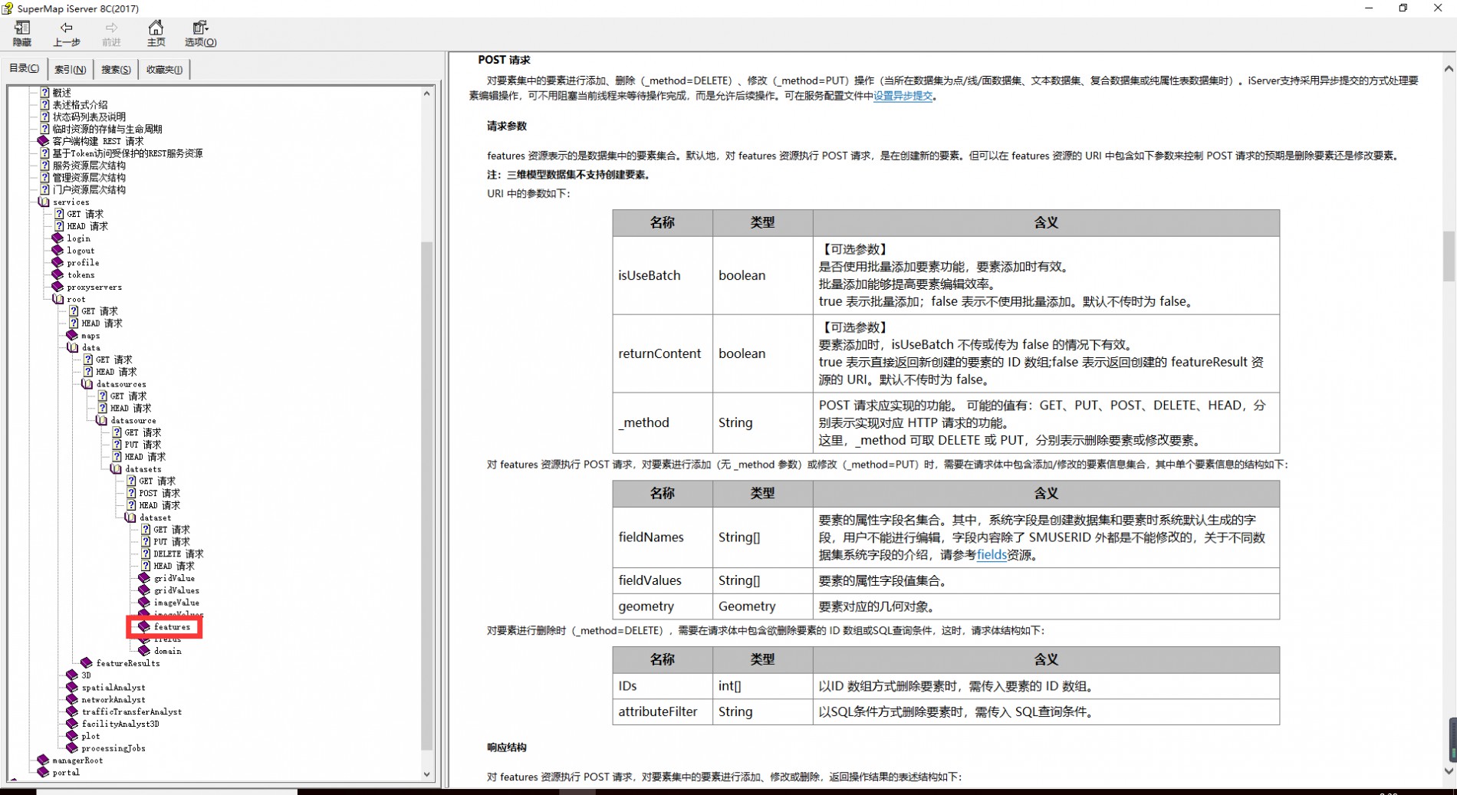Click the gridValues book icon
The height and width of the screenshot is (795, 1457).
click(x=144, y=590)
